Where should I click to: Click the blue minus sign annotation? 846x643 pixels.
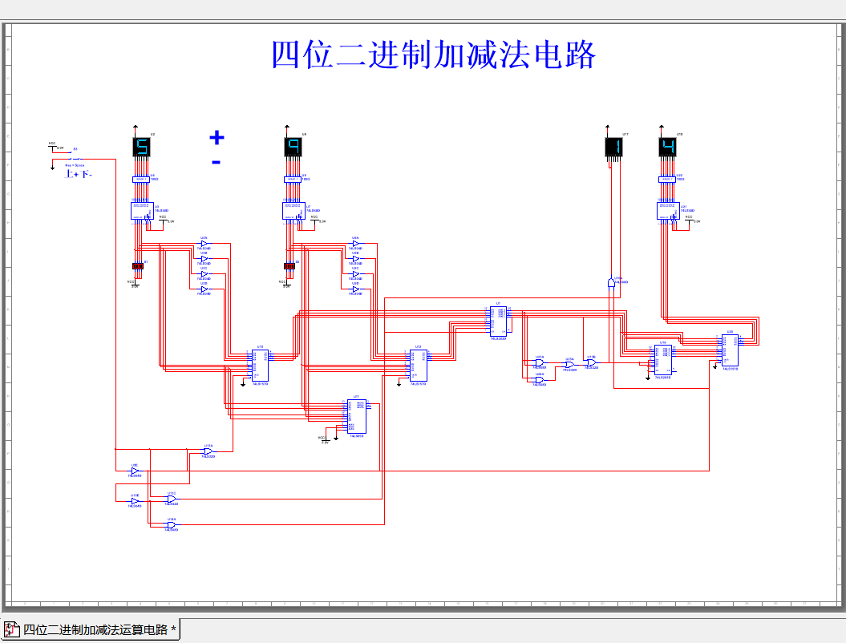(x=217, y=162)
